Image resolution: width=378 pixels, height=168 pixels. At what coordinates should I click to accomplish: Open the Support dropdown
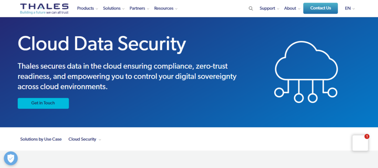[269, 8]
